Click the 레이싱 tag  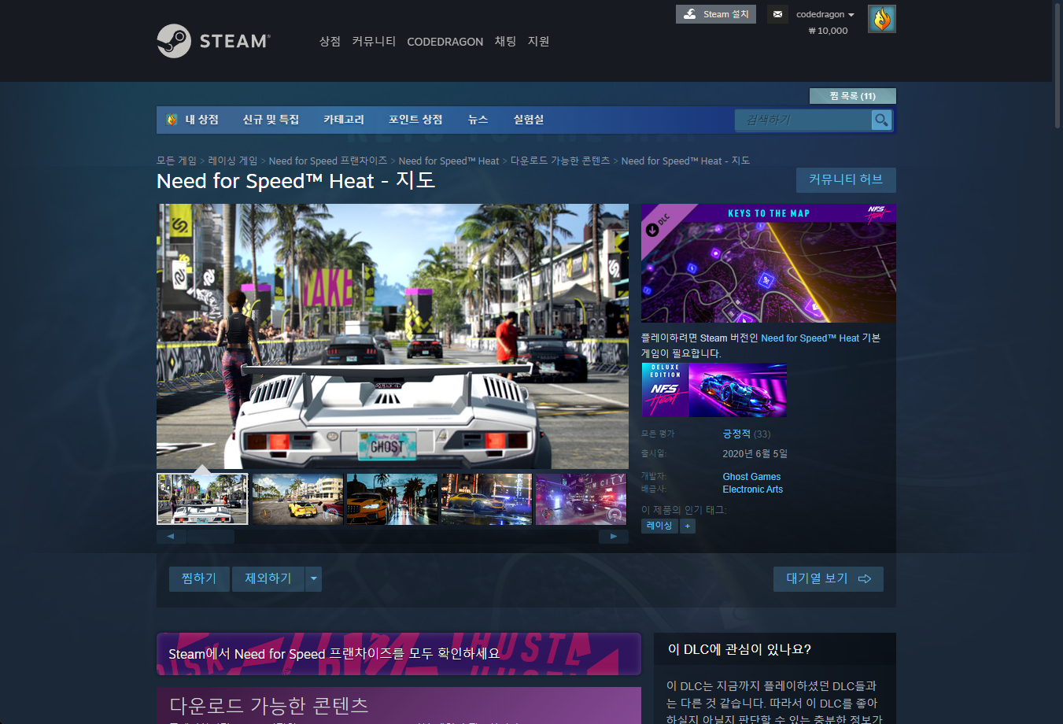click(x=659, y=526)
